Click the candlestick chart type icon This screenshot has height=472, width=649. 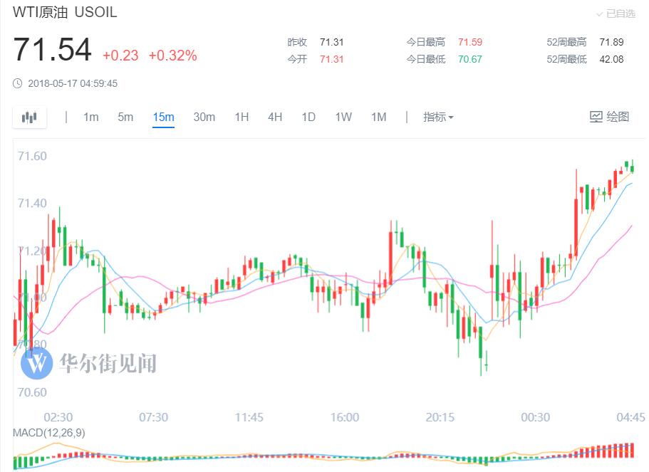29,117
